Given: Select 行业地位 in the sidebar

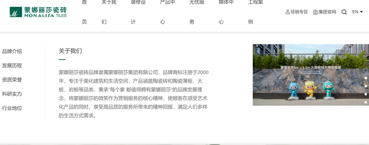Looking at the screenshot, I should click(12, 108).
